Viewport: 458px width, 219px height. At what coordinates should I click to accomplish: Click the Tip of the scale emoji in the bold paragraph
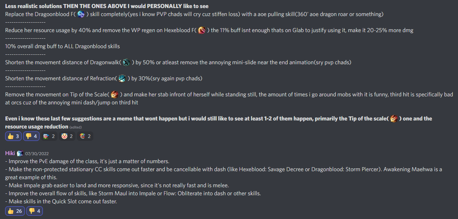click(394, 119)
